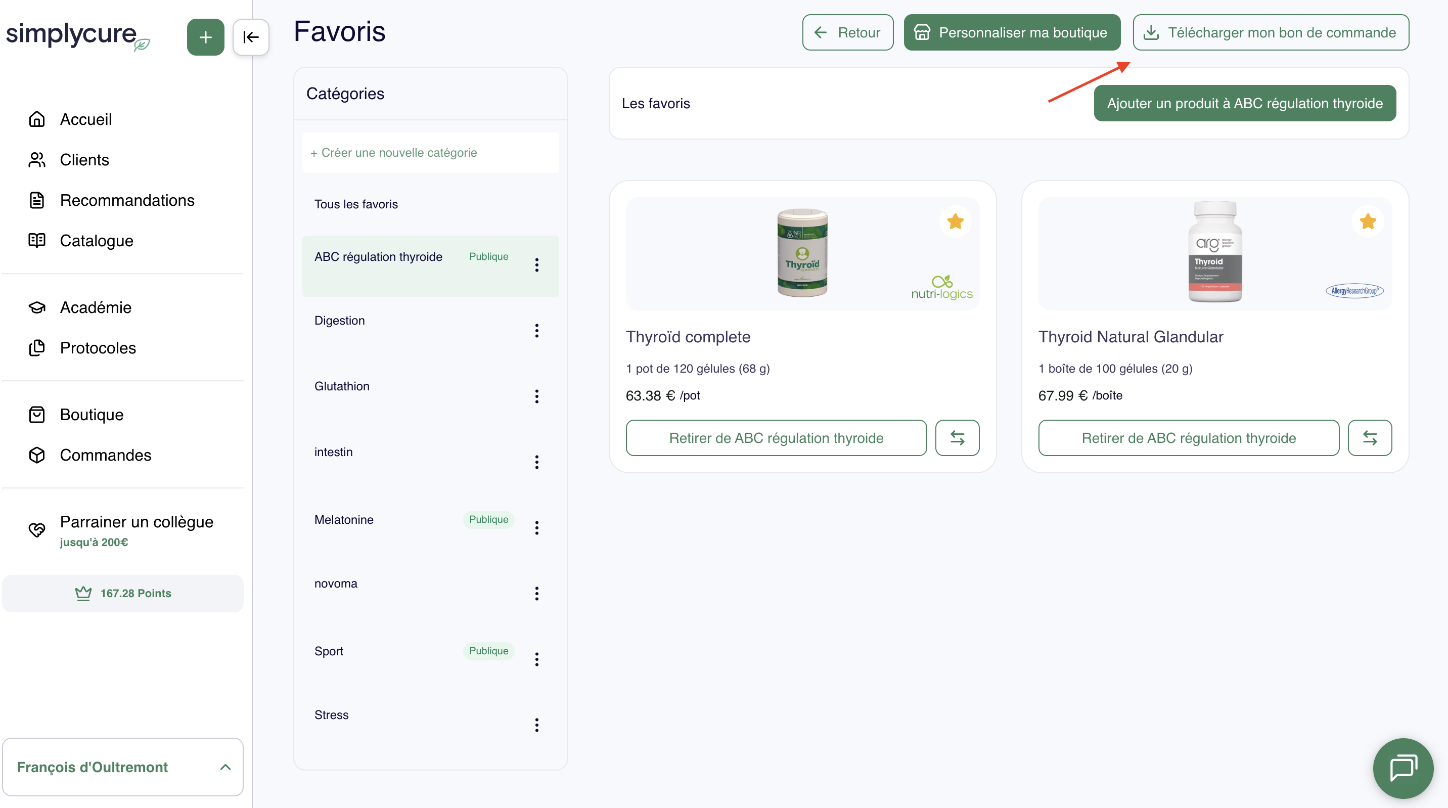Click swap icon on Thyroïd complete card

[957, 437]
